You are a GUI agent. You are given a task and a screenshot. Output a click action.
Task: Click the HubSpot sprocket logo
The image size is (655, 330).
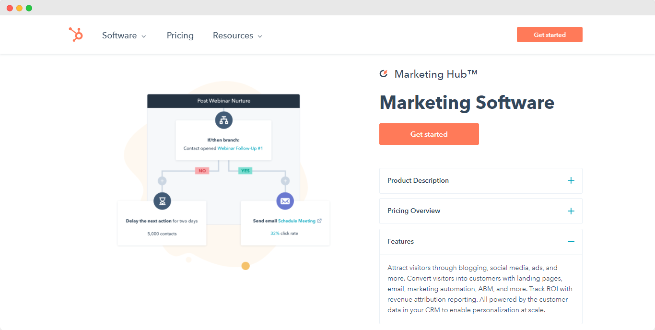point(76,35)
